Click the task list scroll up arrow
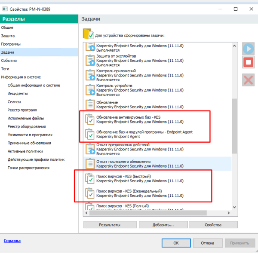258x254 pixels. coord(234,46)
